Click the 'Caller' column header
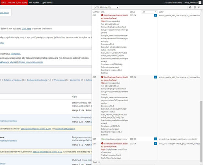 click(161, 12)
